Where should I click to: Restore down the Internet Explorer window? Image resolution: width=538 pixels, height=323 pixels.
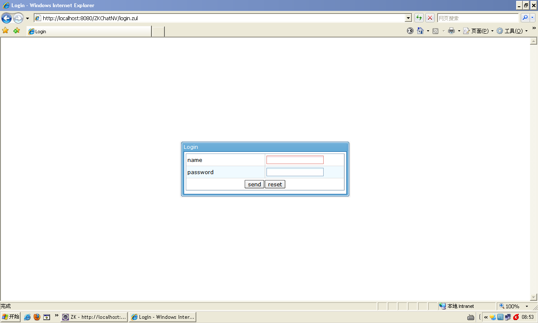526,5
